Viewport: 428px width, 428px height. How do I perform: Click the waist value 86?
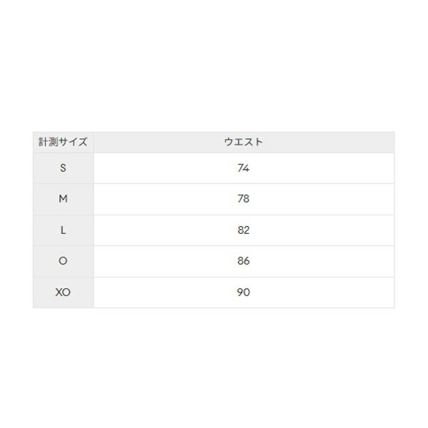click(x=243, y=261)
